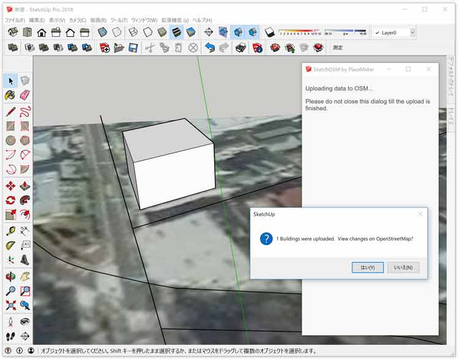Open the ファイル(F) menu
The width and height of the screenshot is (459, 360).
(15, 20)
